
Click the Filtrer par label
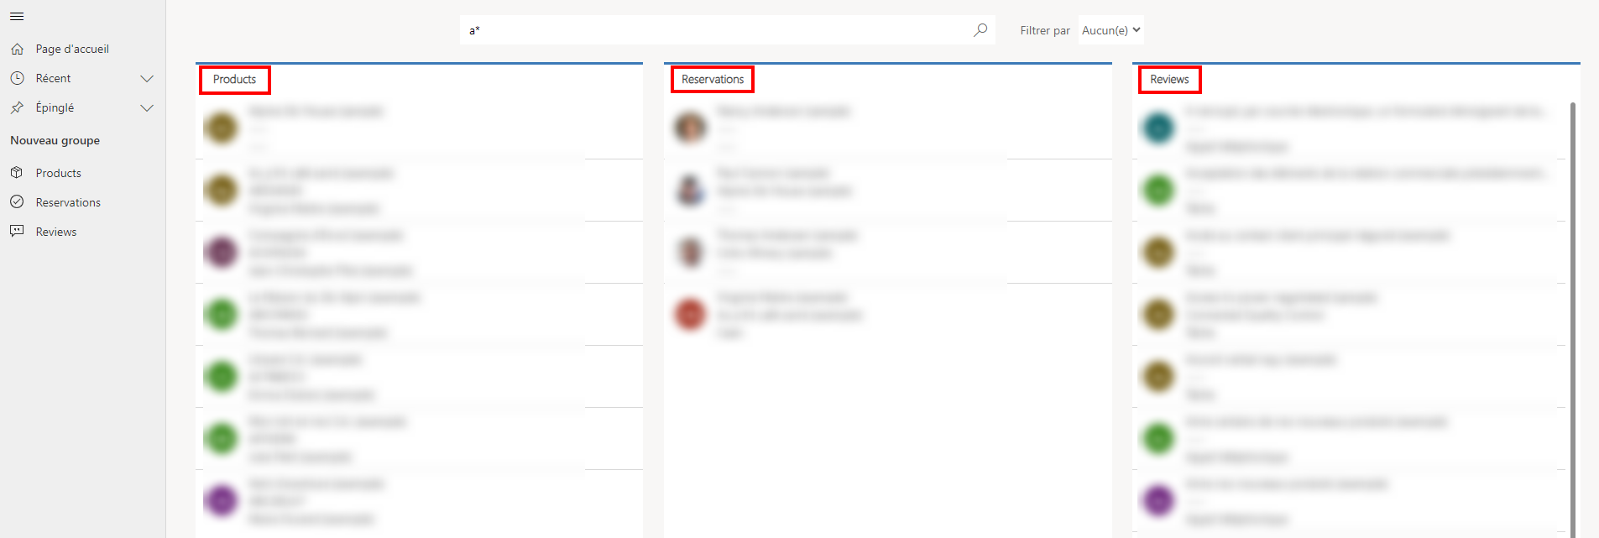(1045, 30)
